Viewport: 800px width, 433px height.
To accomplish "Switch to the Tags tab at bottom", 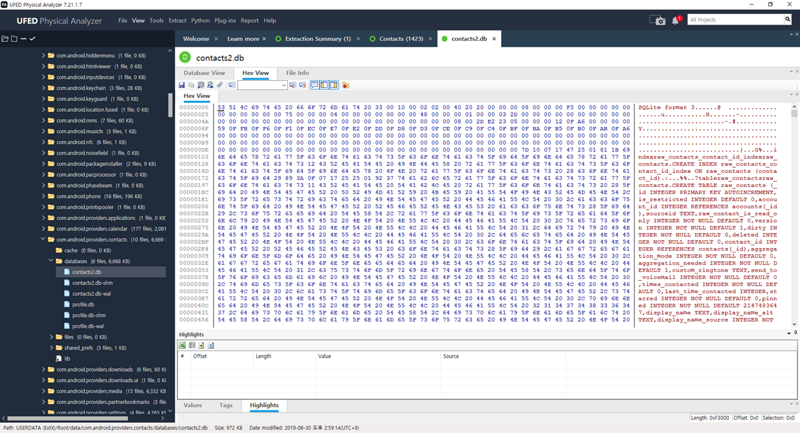I will click(226, 405).
